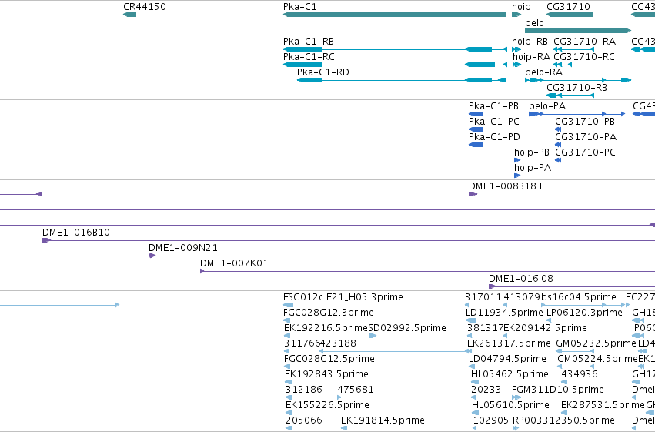The height and width of the screenshot is (432, 655).
Task: Select the CG31710-PC label
Action: coord(585,152)
